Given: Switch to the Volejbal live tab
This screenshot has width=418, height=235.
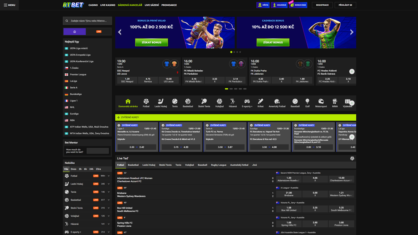Looking at the screenshot, I should coord(189,165).
